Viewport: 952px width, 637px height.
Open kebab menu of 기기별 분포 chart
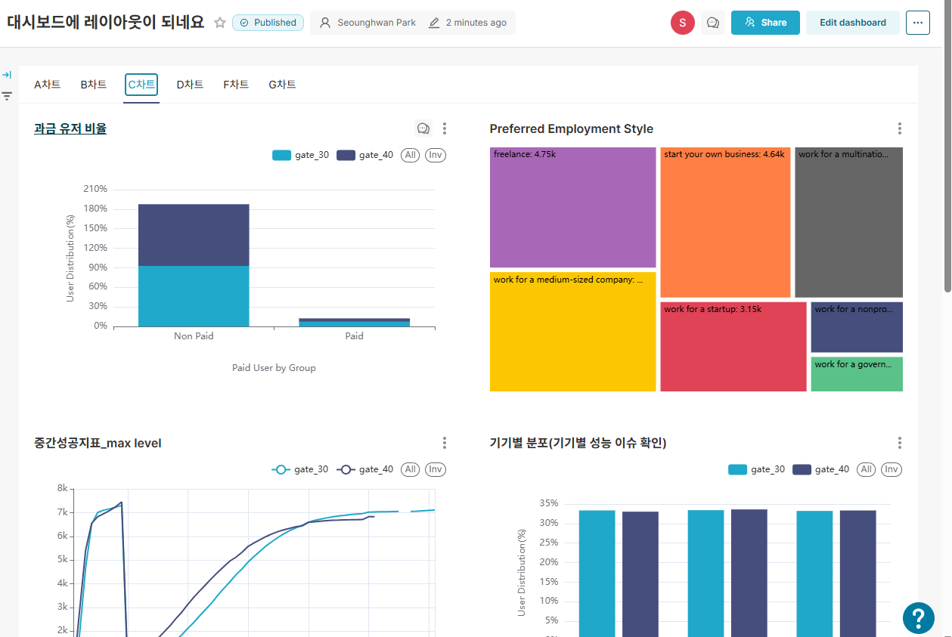pyautogui.click(x=899, y=443)
